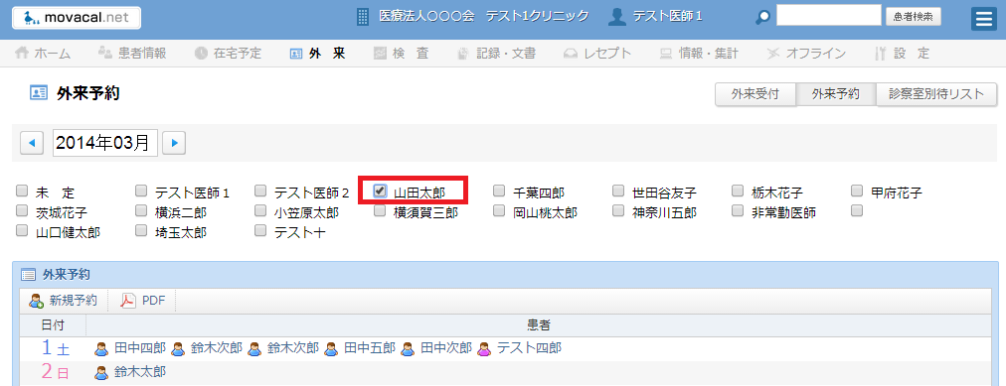The width and height of the screenshot is (1006, 386).
Task: Check the 非常勤医師 checkbox
Action: click(738, 210)
